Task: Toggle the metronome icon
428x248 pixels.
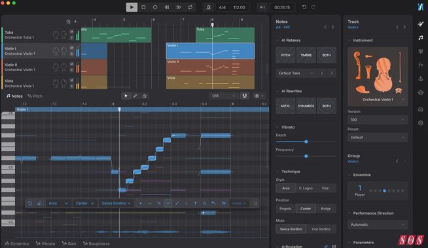Action: tap(208, 7)
